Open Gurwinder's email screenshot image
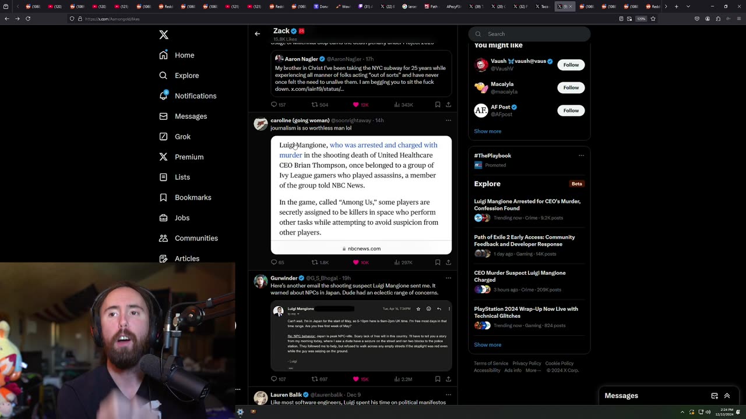The width and height of the screenshot is (746, 419). pos(361,336)
